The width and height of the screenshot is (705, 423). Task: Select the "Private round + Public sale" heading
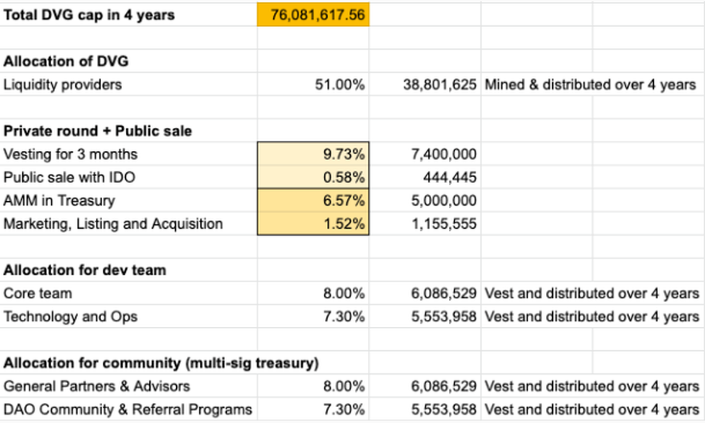98,131
